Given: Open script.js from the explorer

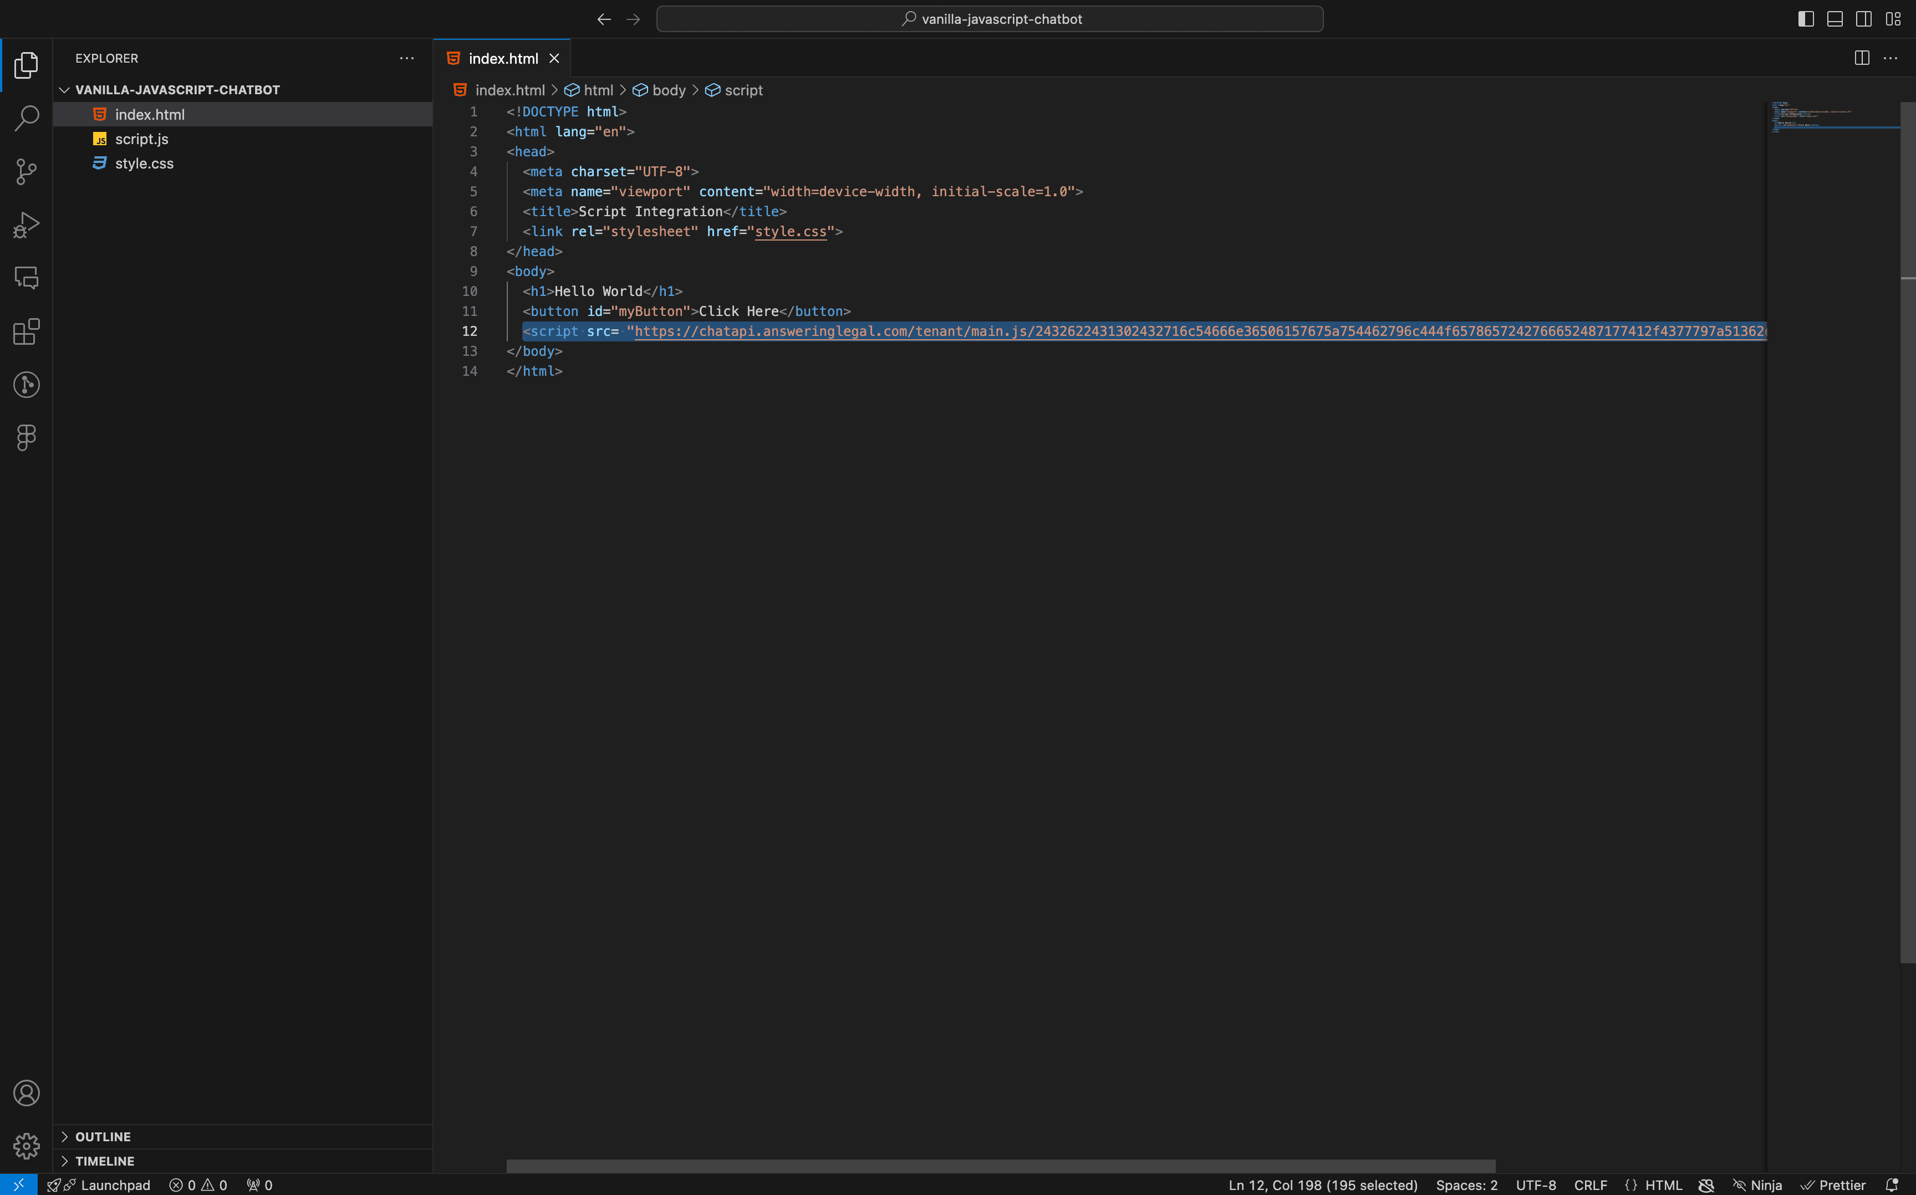Looking at the screenshot, I should coord(142,139).
